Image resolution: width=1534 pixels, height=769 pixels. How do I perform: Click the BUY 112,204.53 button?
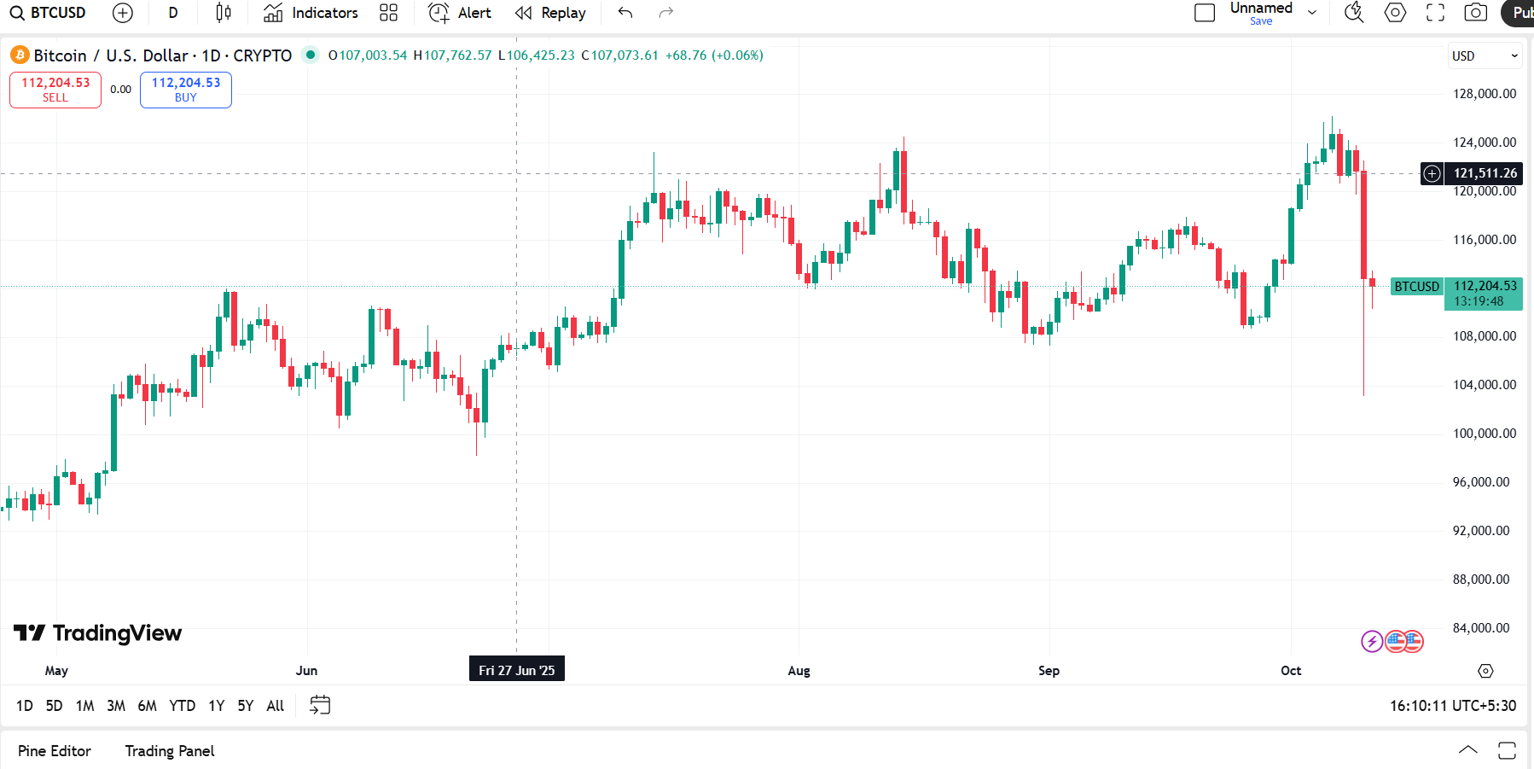186,90
